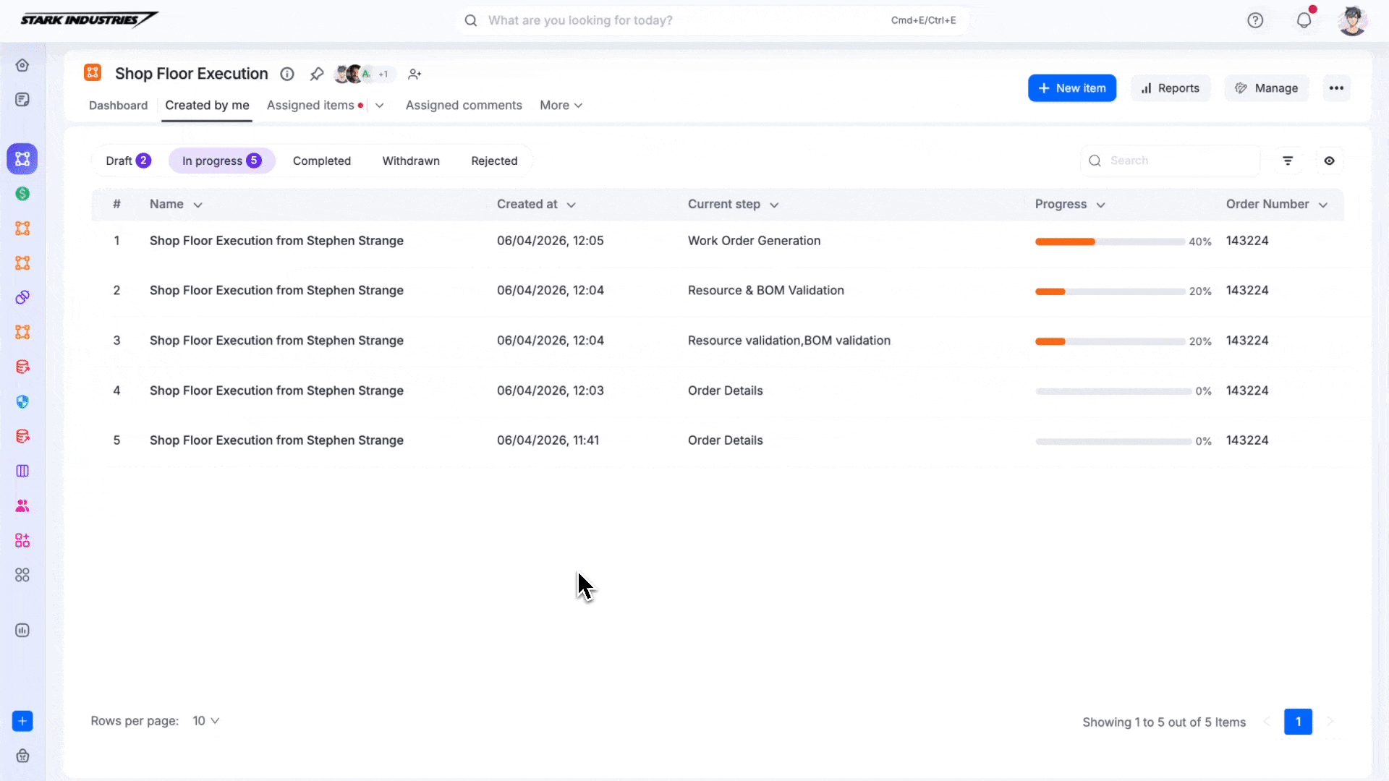Open the three-dots more options button
Viewport: 1389px width, 781px height.
coord(1336,88)
